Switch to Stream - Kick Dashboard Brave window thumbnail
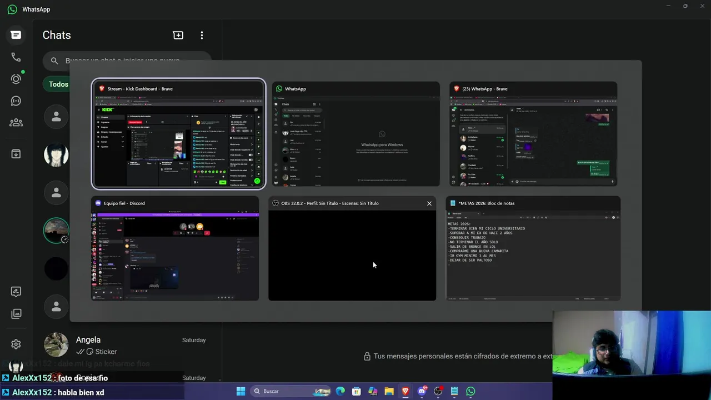 click(178, 134)
